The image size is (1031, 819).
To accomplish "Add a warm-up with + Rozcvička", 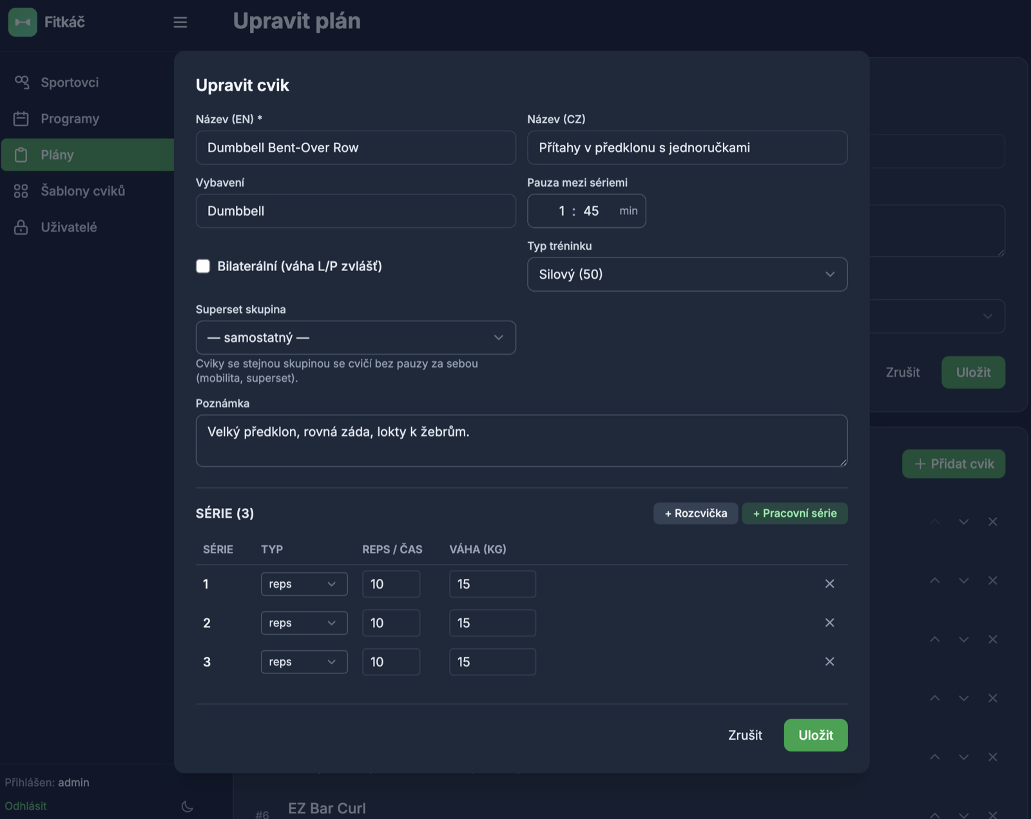I will click(696, 513).
